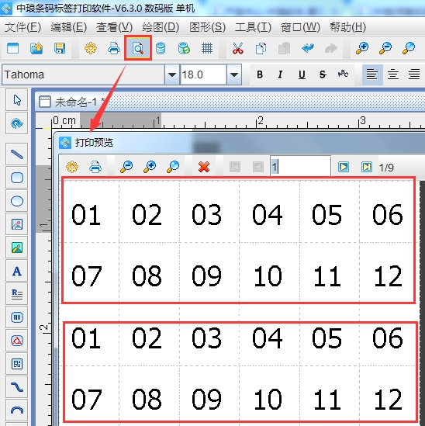Select the ellipse drawing tool
This screenshot has height=426, width=425.
coord(17,201)
